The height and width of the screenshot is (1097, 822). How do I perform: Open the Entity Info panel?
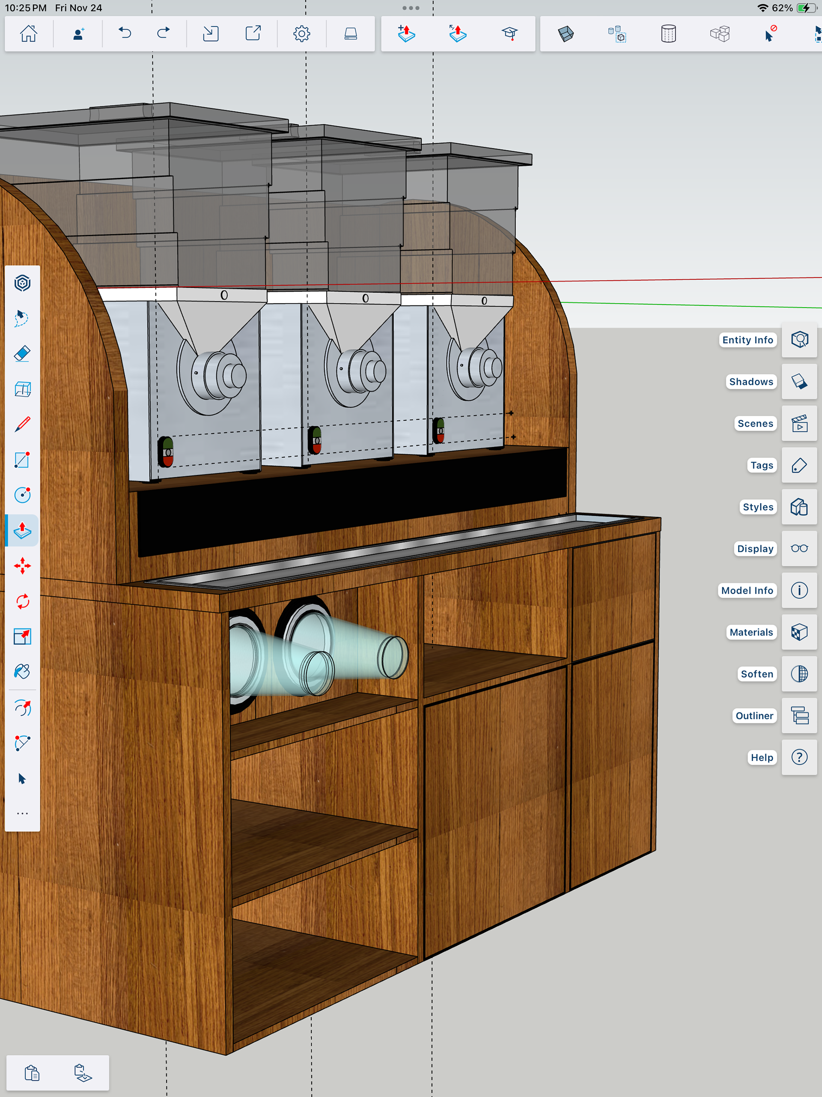(x=799, y=340)
